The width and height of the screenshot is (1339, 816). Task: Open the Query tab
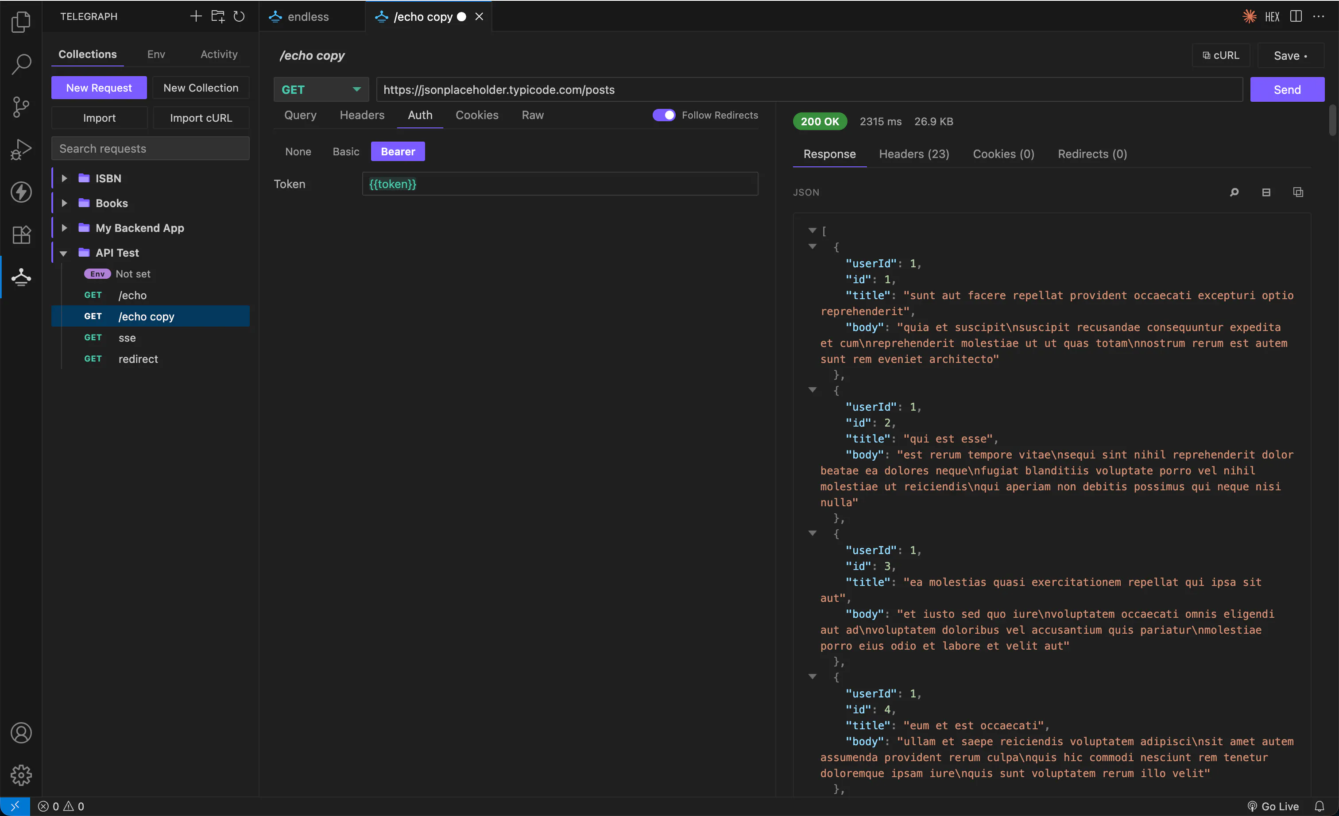pyautogui.click(x=301, y=115)
